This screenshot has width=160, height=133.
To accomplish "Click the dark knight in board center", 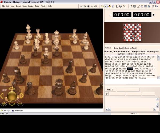I will click(x=70, y=67).
